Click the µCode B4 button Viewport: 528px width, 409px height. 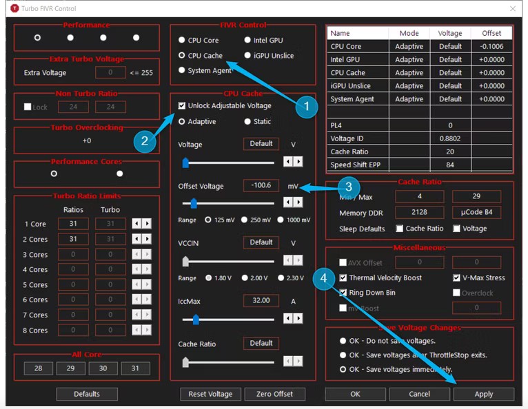[476, 212]
